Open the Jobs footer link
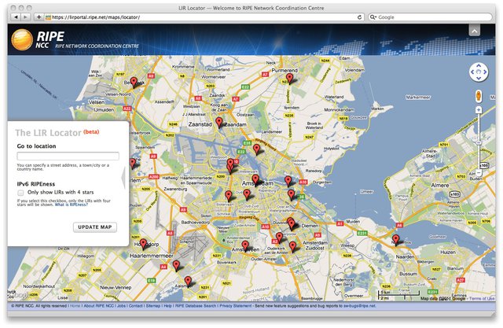Screen dimensions: 503x328 pyautogui.click(x=121, y=306)
